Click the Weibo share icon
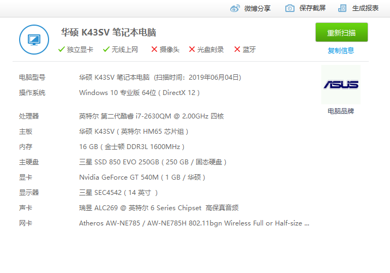390x273 pixels. (x=235, y=8)
